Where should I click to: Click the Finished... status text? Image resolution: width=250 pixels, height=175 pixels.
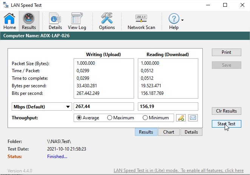click(x=57, y=157)
